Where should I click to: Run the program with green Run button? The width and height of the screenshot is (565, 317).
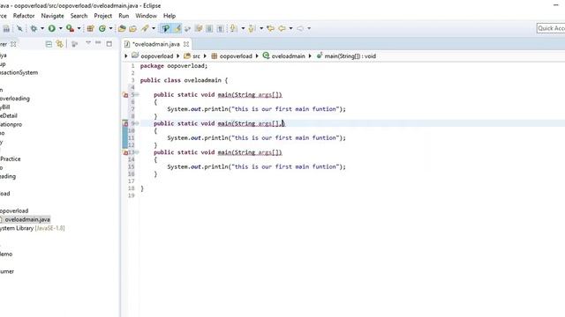(x=52, y=28)
